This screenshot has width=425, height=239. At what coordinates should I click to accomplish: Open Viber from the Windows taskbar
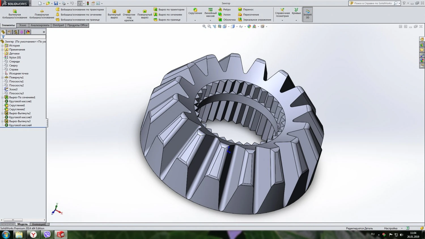[47, 234]
